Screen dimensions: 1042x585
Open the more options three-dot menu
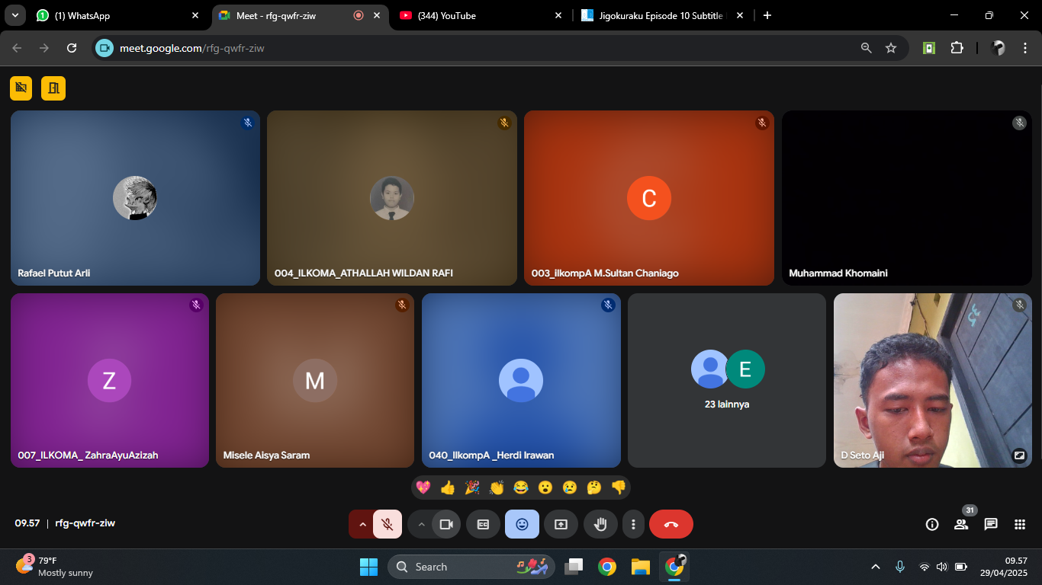coord(633,524)
